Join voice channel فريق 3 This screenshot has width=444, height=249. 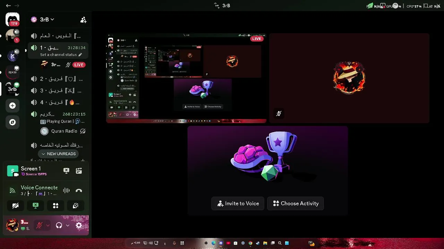tap(58, 91)
